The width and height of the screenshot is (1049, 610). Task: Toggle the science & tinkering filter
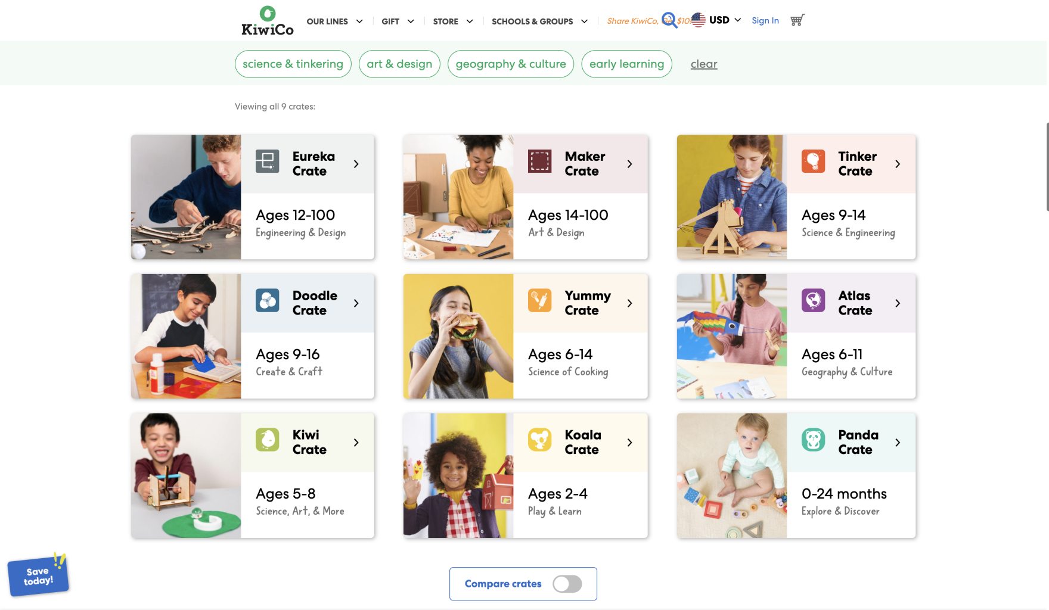pyautogui.click(x=293, y=64)
